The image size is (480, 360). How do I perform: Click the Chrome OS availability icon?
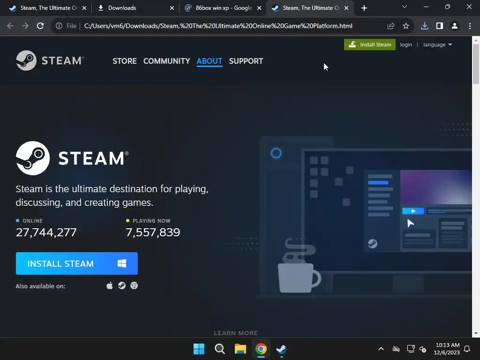(x=134, y=285)
